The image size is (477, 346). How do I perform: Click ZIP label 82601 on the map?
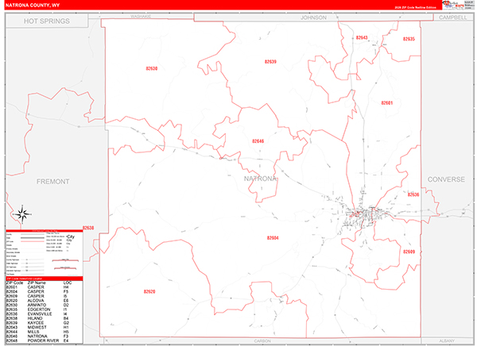coord(387,103)
